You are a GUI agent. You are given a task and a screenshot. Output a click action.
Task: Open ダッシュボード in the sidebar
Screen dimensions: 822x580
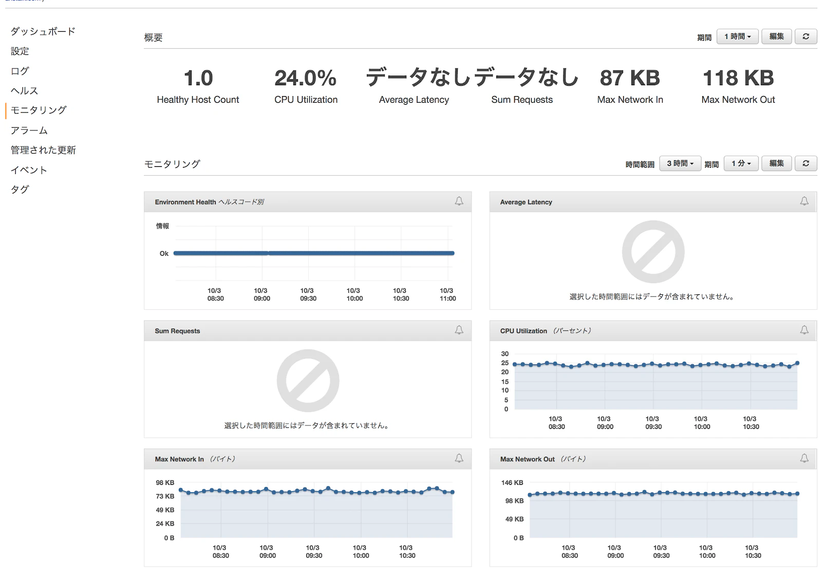[x=43, y=31]
